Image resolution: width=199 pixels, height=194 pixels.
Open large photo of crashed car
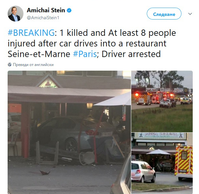(x=69, y=132)
